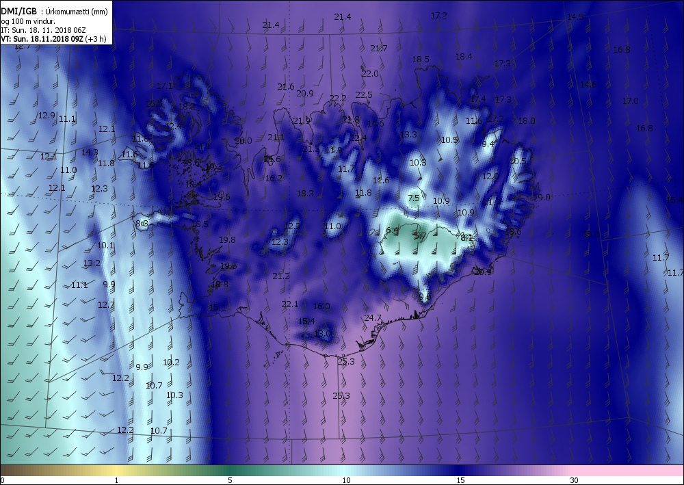This screenshot has height=485, width=684.
Task: Click the 'og 100 m vindur.' text
Action: (28, 21)
